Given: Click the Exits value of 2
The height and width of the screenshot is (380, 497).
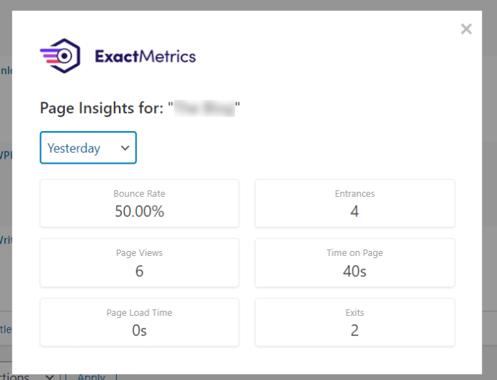Looking at the screenshot, I should [x=354, y=330].
